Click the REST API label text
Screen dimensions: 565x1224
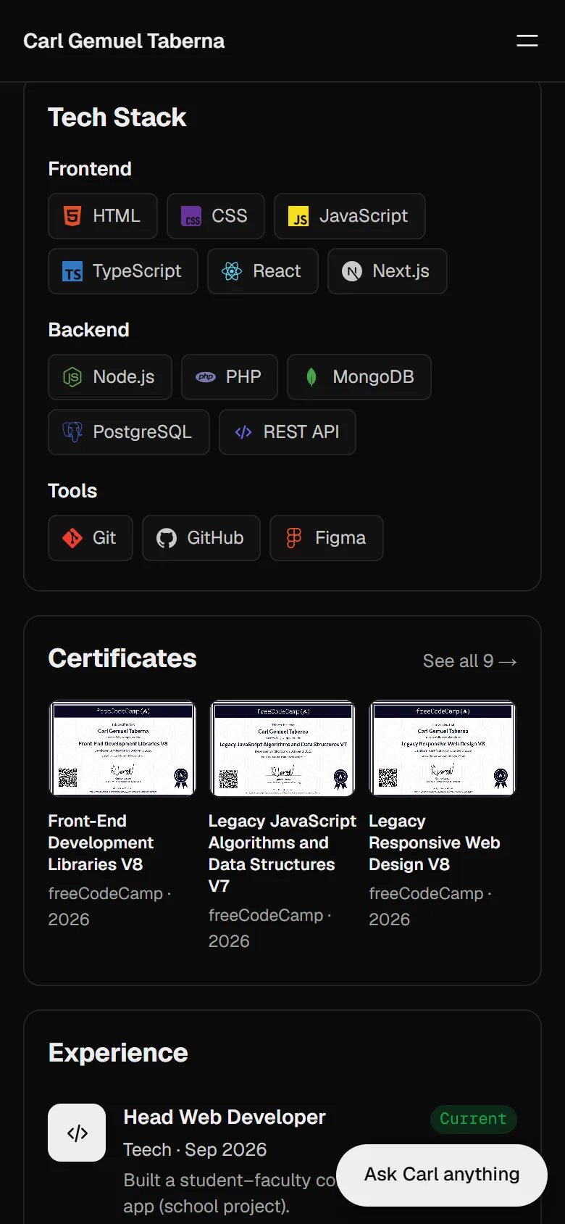[x=301, y=432]
